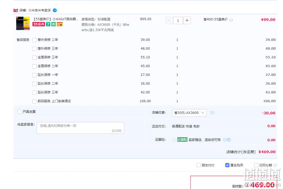This screenshot has width=283, height=189.
Task: Open the blue Wangwang chat icon beside shop name
Action: pos(55,10)
